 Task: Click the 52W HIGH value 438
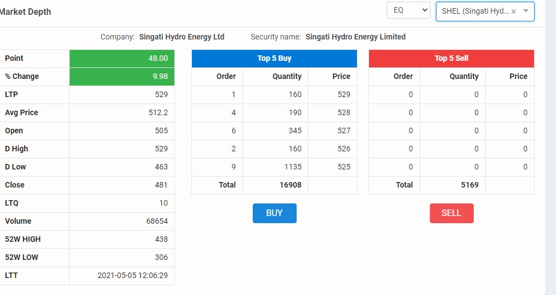click(161, 239)
